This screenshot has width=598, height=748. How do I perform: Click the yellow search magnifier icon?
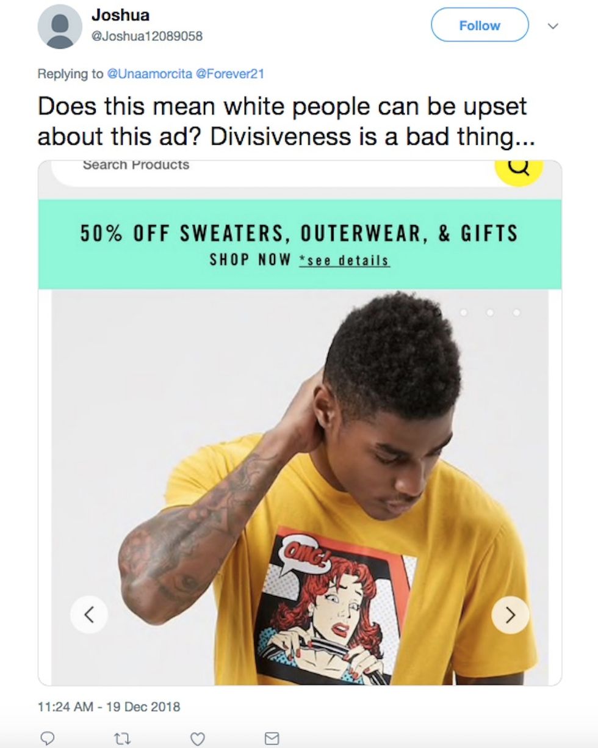pyautogui.click(x=518, y=168)
